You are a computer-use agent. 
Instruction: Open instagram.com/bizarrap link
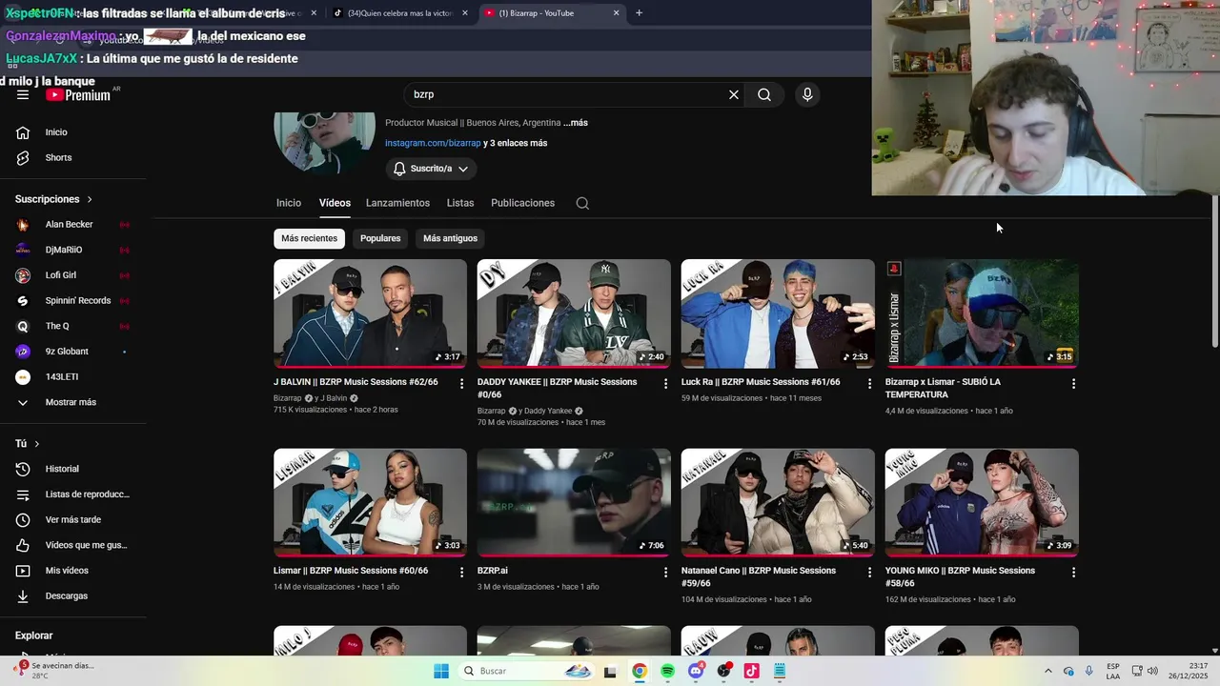click(433, 143)
